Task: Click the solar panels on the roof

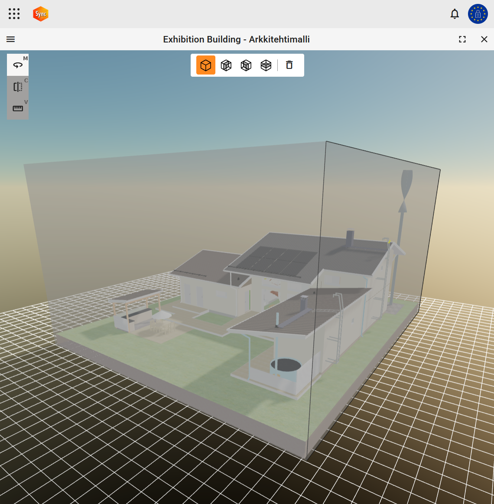Action: click(x=277, y=260)
